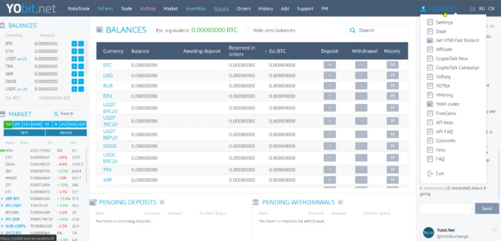Switch language to RU
The image size is (501, 241).
482,9
